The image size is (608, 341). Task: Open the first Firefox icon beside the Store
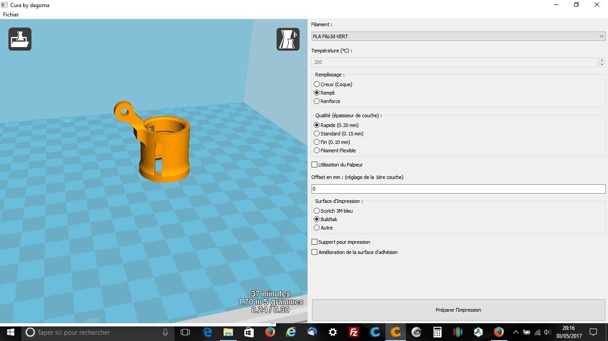tap(270, 332)
